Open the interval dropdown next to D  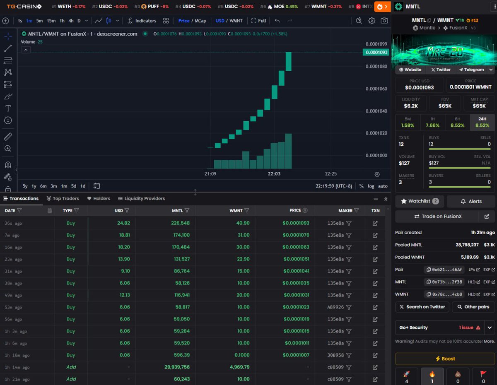pos(86,20)
